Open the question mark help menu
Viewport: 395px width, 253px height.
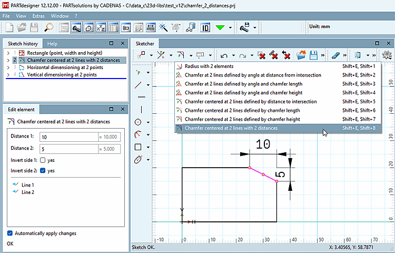coord(76,16)
